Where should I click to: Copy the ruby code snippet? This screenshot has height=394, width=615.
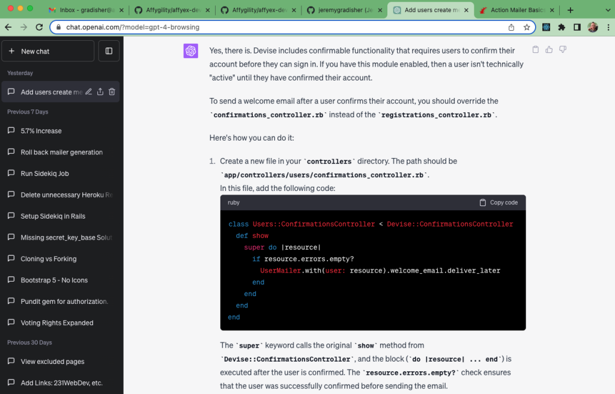pyautogui.click(x=498, y=202)
